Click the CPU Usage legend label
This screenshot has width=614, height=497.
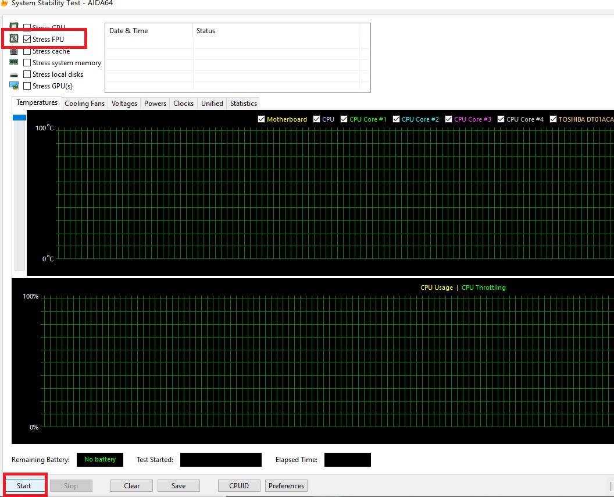coord(436,287)
